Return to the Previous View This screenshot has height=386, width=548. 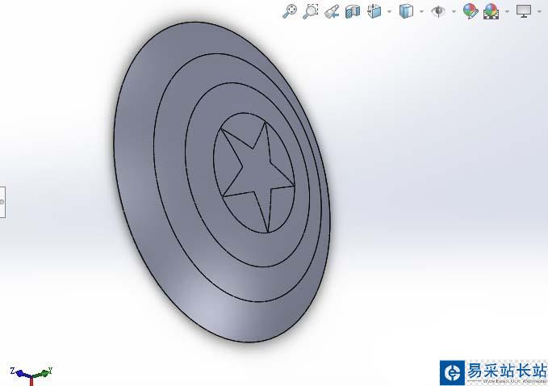332,11
